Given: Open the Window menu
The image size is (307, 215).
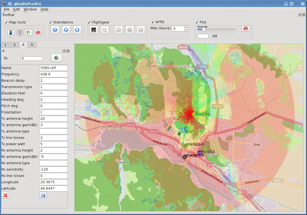Looking at the screenshot, I should pyautogui.click(x=30, y=9).
